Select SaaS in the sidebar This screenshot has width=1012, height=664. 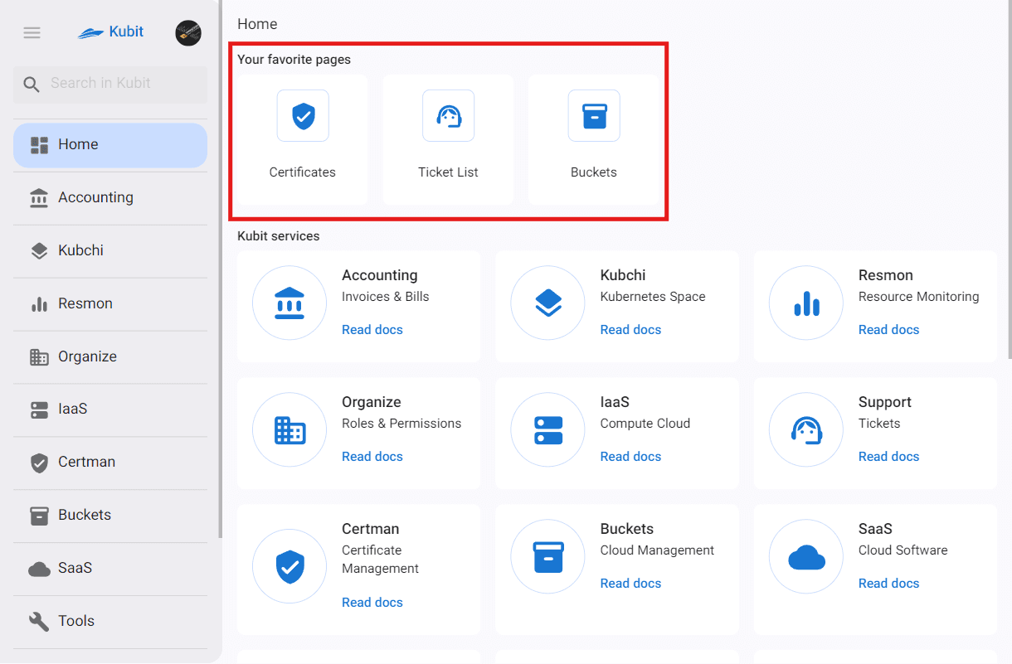pyautogui.click(x=110, y=569)
